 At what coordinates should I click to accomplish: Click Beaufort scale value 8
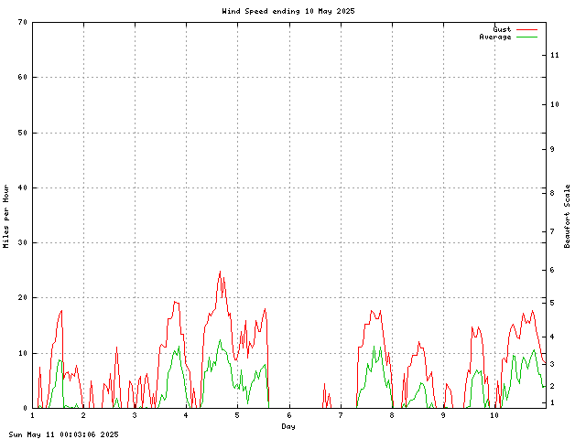tap(553, 193)
